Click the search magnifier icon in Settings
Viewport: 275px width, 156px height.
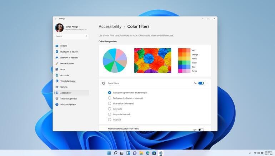[86, 36]
